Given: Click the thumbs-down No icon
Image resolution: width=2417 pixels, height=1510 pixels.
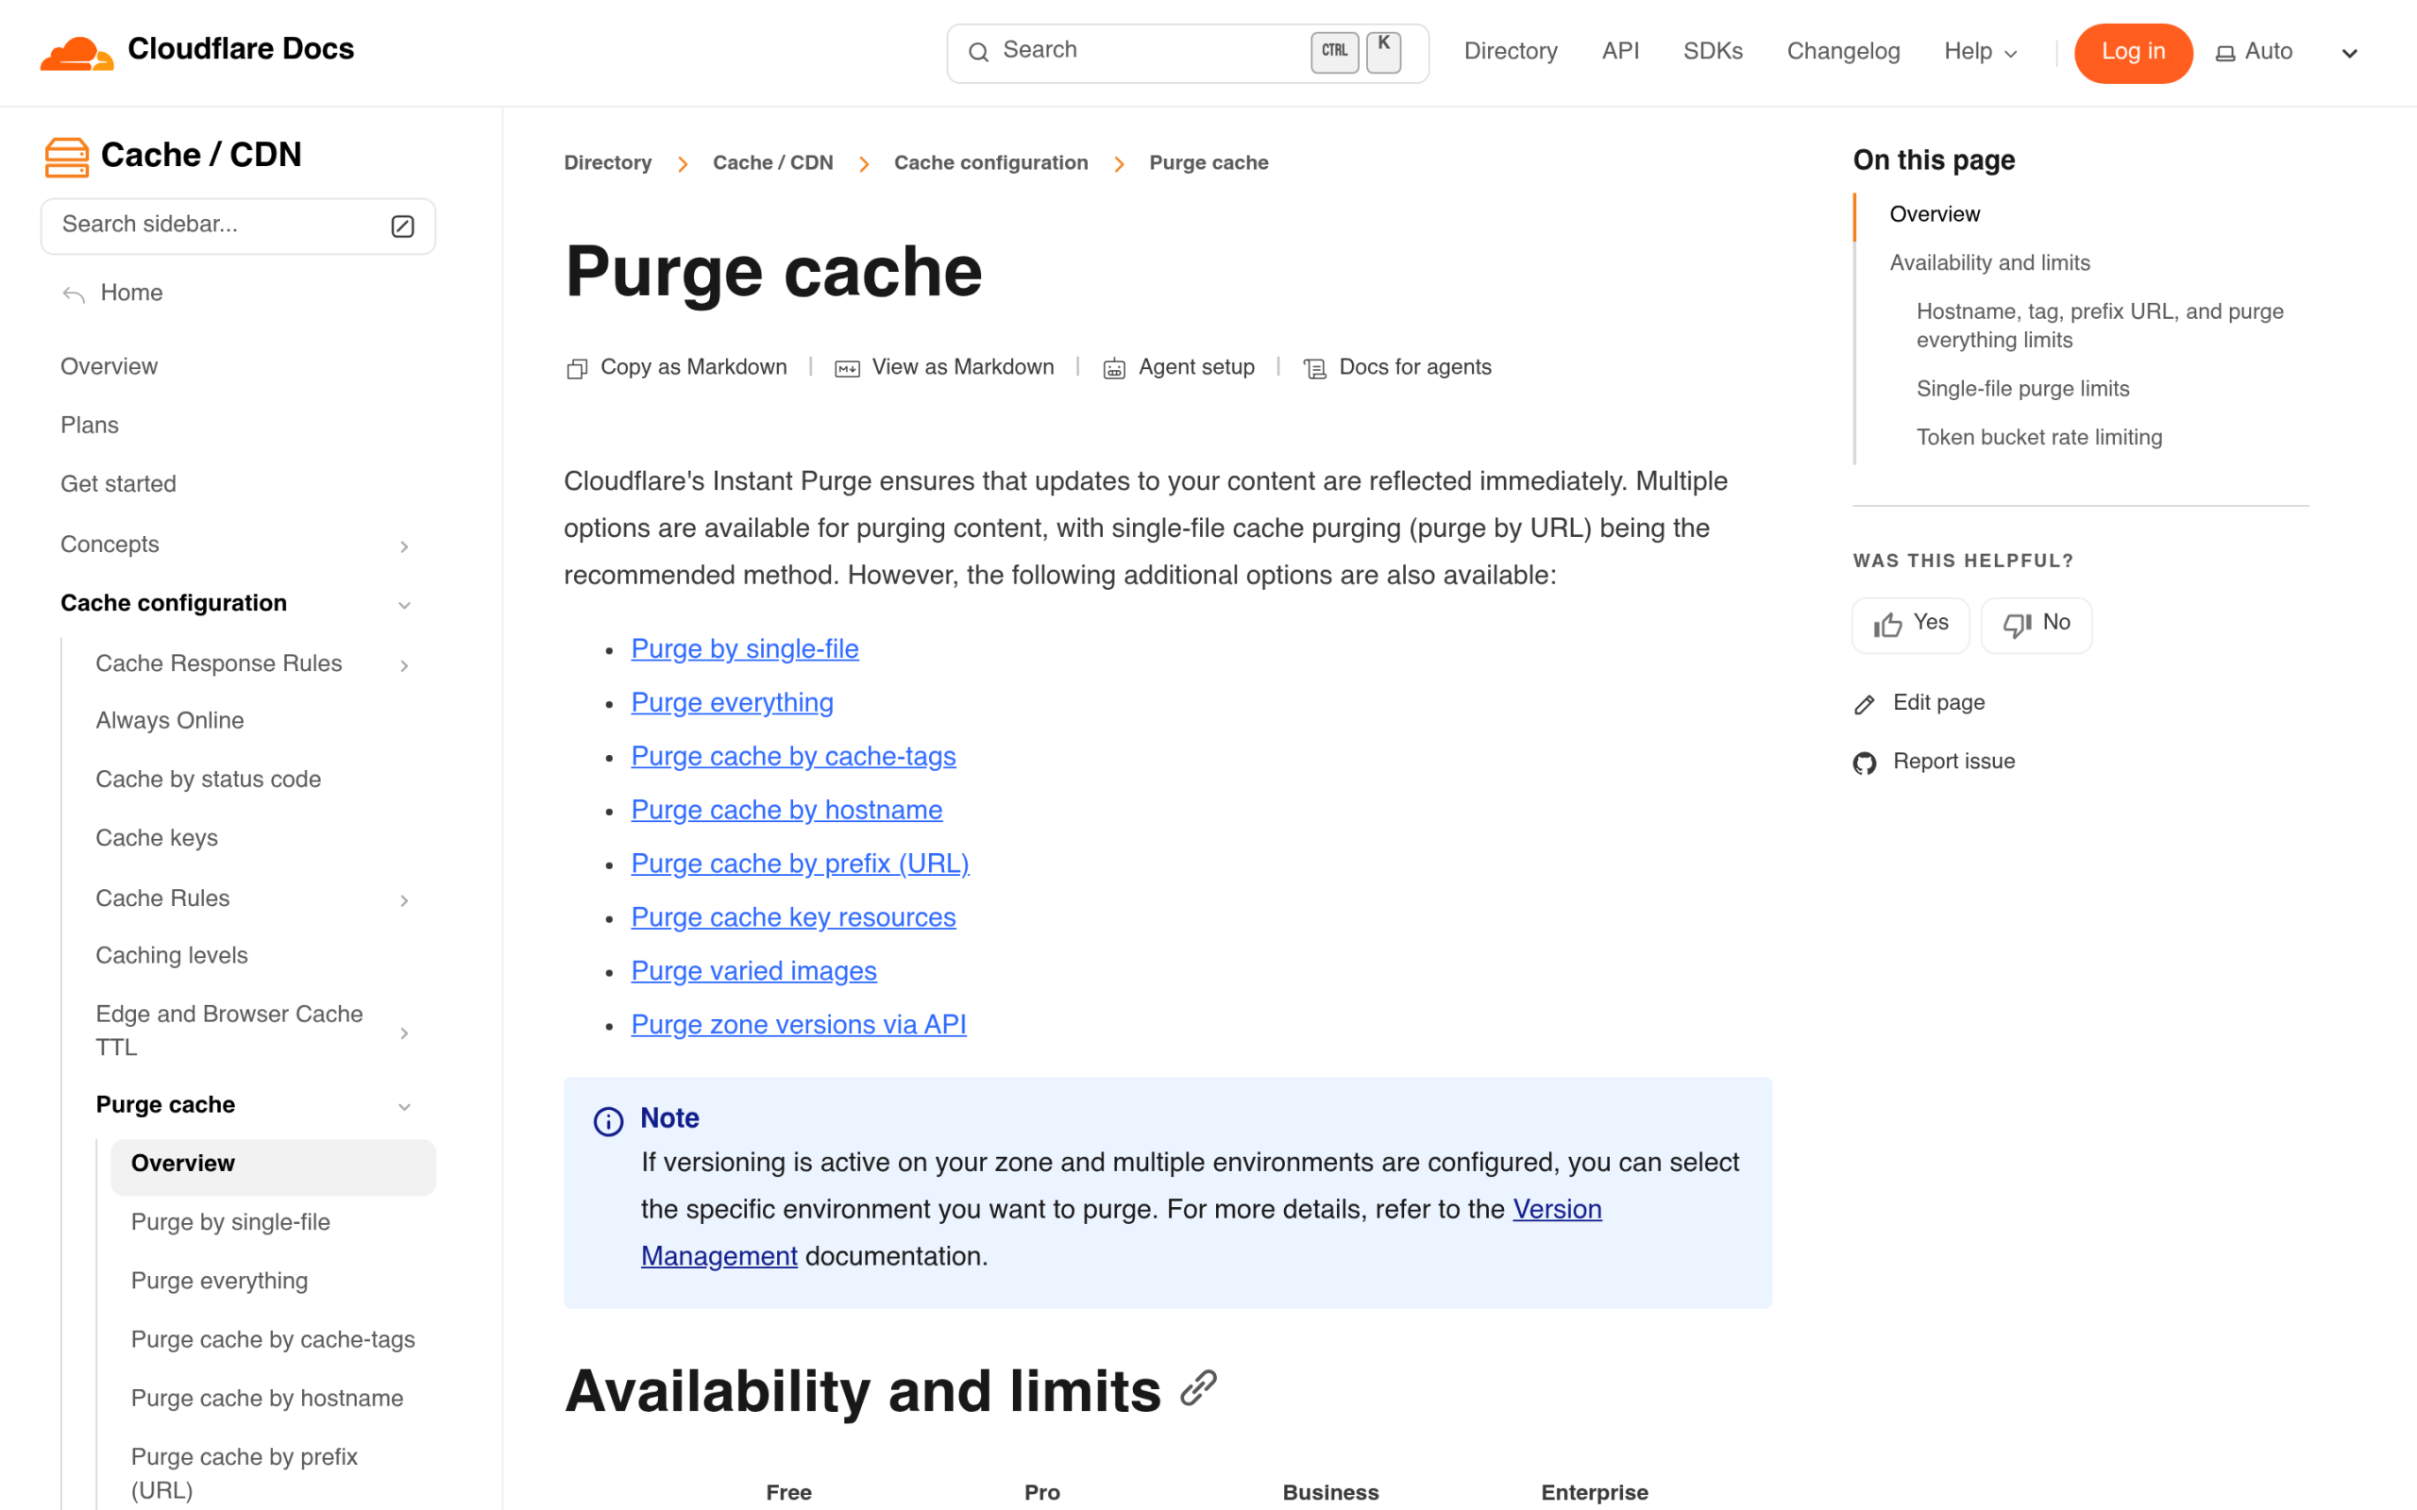Looking at the screenshot, I should click(x=2018, y=624).
